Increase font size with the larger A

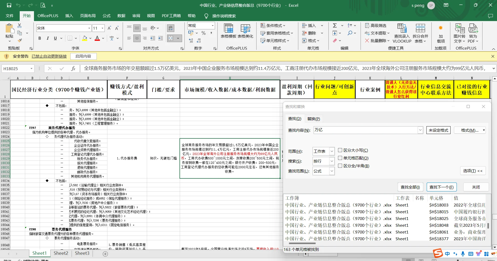(x=109, y=28)
